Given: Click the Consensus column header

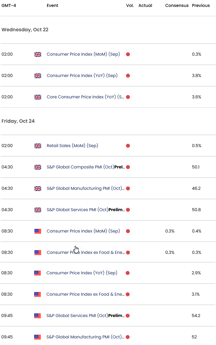Looking at the screenshot, I should (177, 5).
